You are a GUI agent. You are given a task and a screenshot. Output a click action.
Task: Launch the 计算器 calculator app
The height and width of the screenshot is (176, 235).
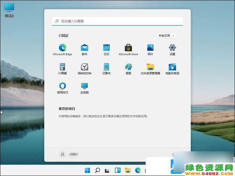click(x=63, y=69)
